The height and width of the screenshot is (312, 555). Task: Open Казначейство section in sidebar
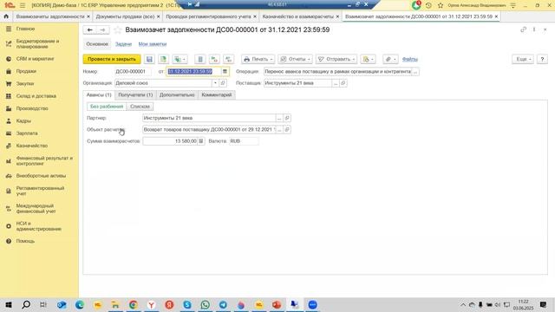tap(32, 146)
